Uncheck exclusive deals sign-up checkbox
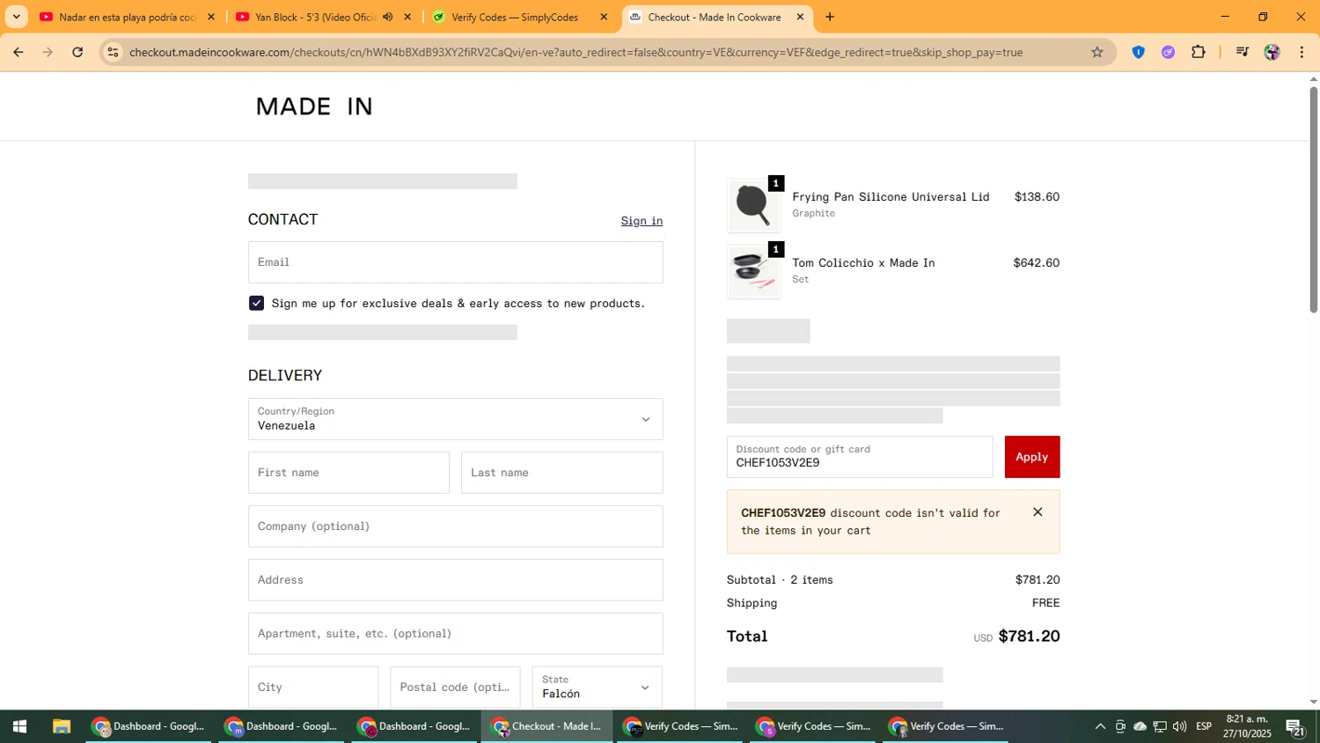 (x=256, y=303)
